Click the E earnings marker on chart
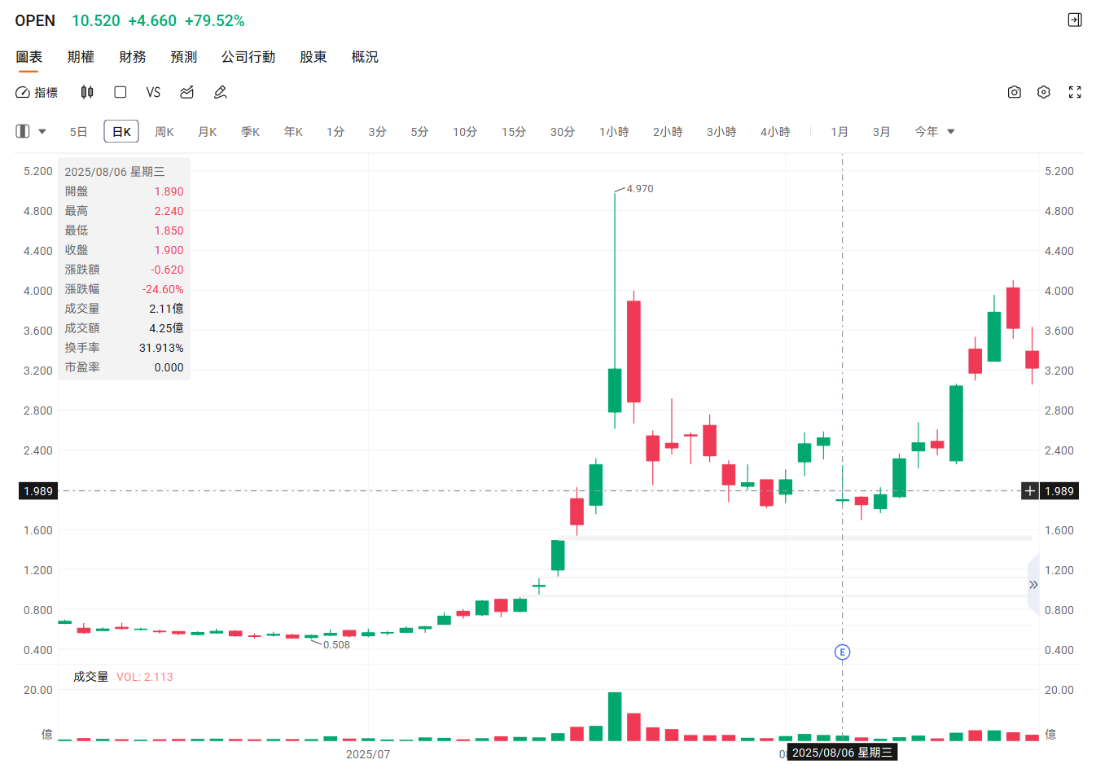Screen dimensions: 1096x764 point(842,652)
